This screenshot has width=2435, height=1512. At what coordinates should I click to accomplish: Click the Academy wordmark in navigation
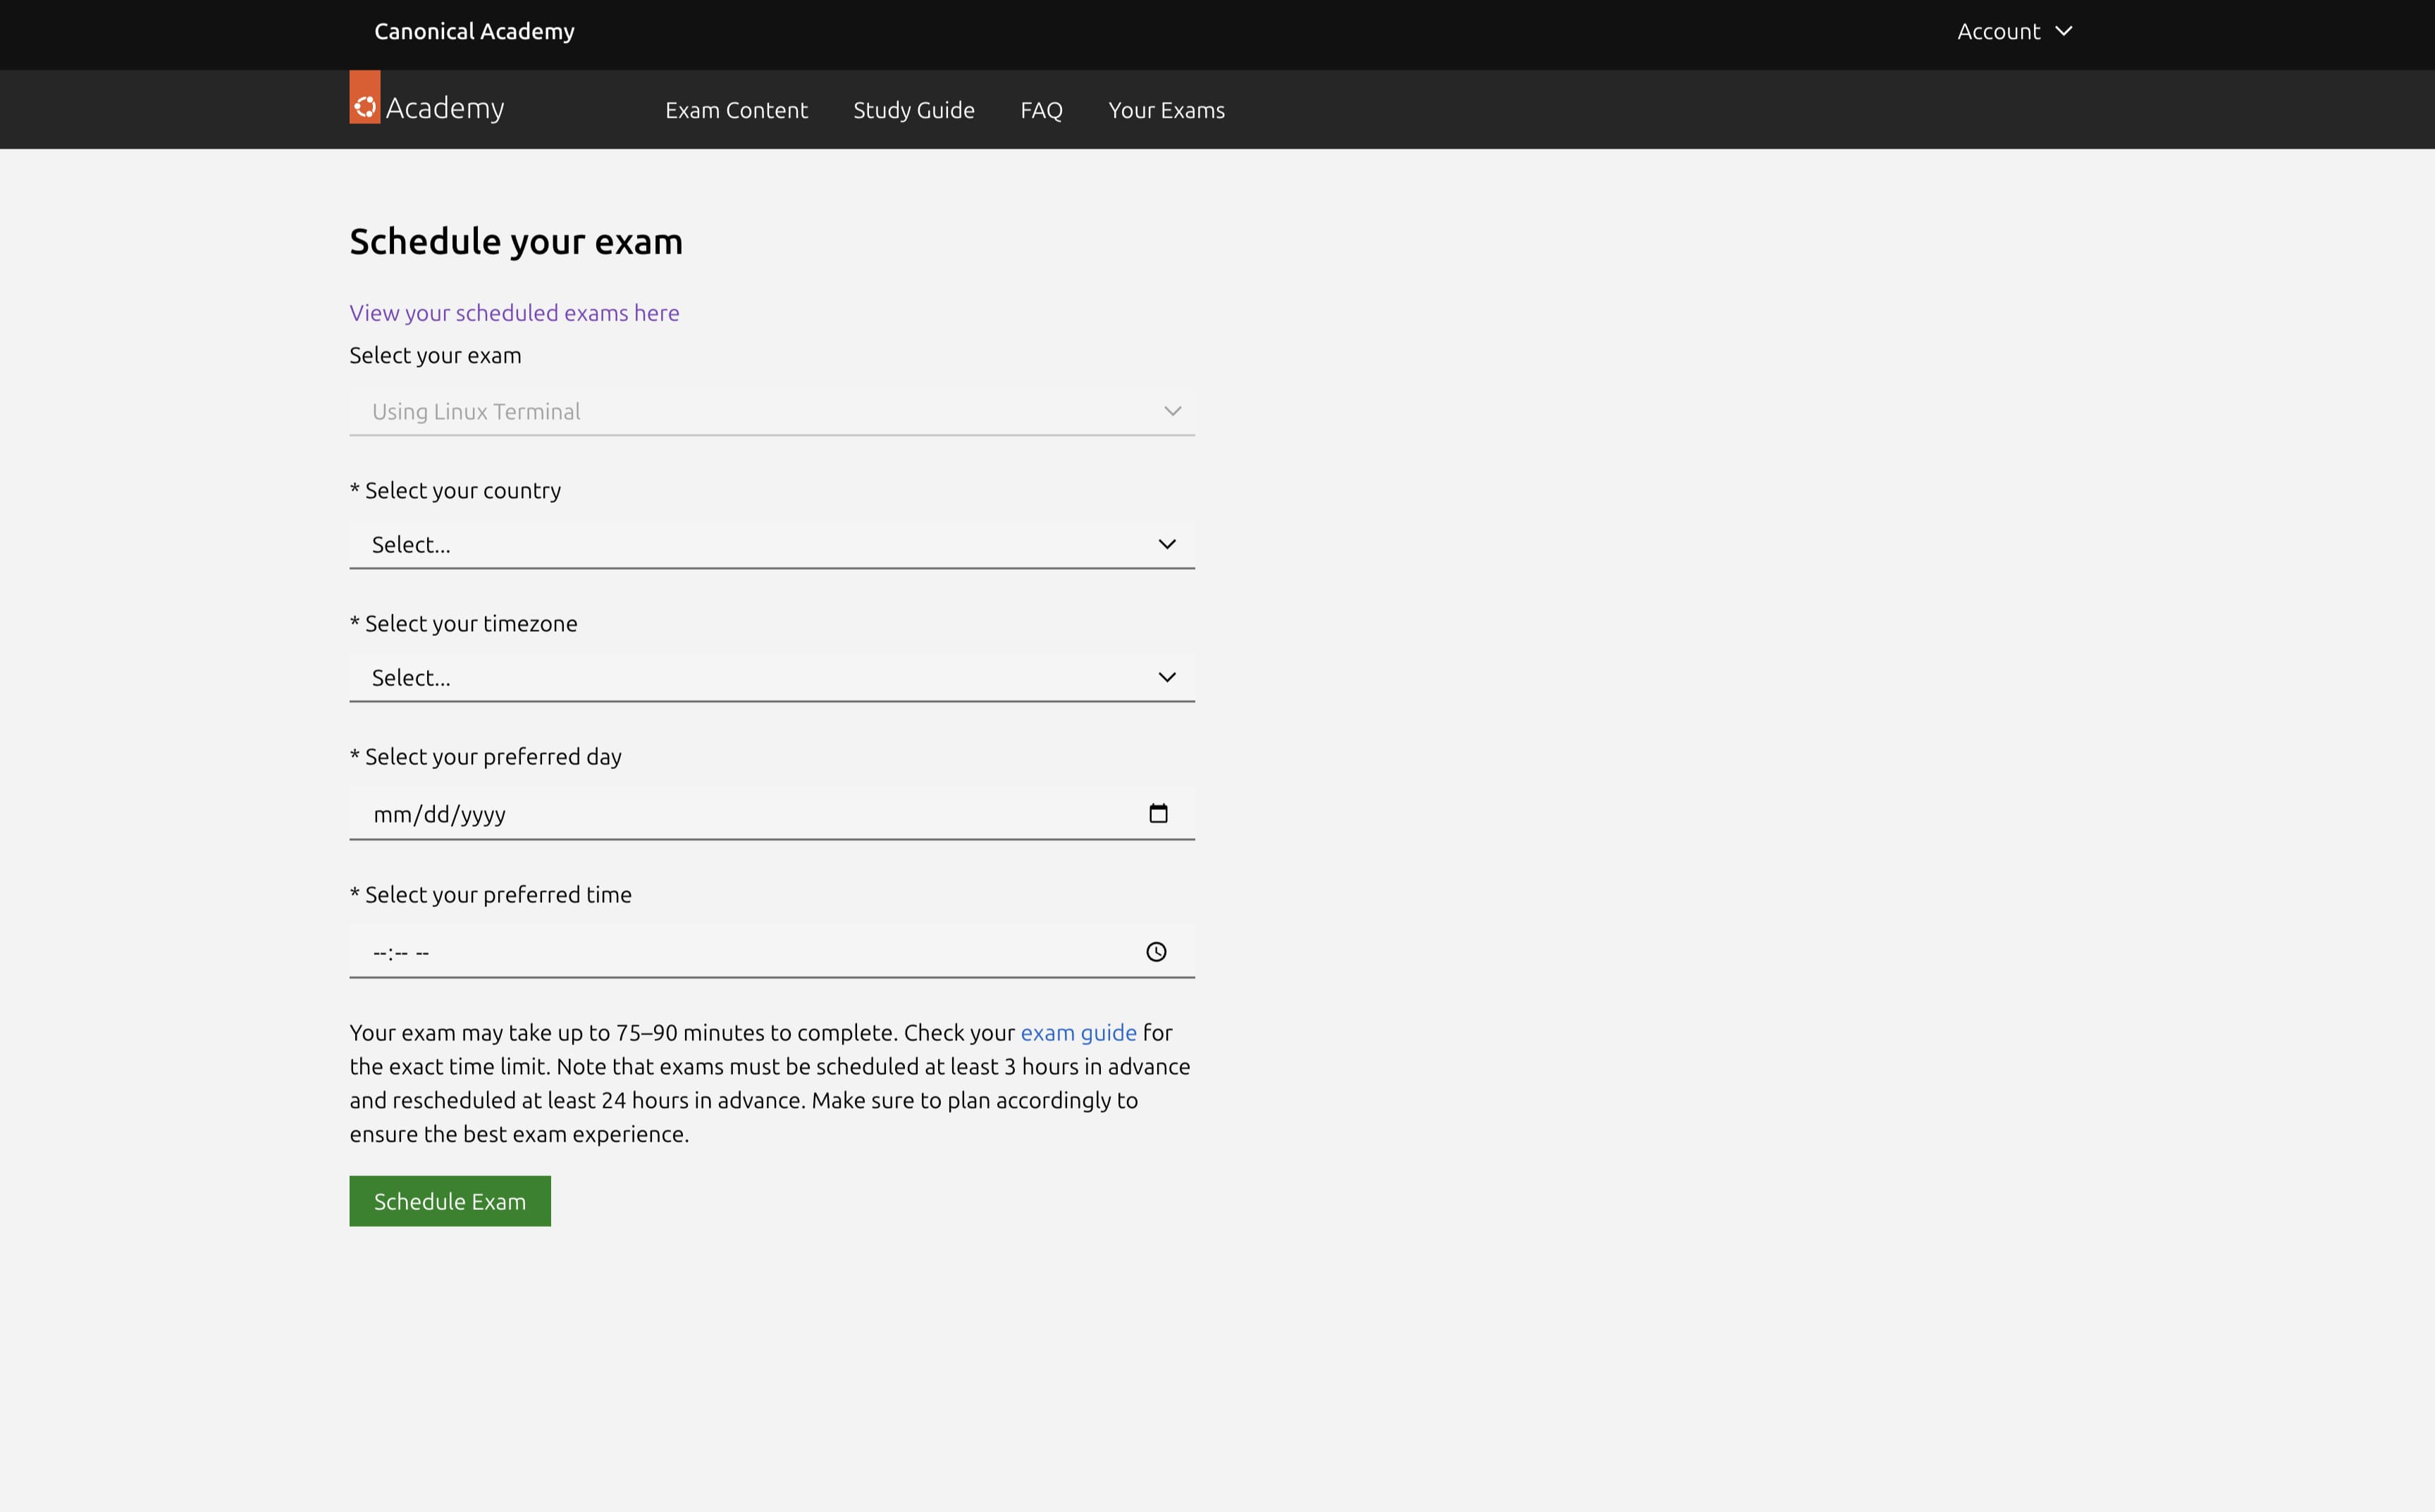pos(445,108)
